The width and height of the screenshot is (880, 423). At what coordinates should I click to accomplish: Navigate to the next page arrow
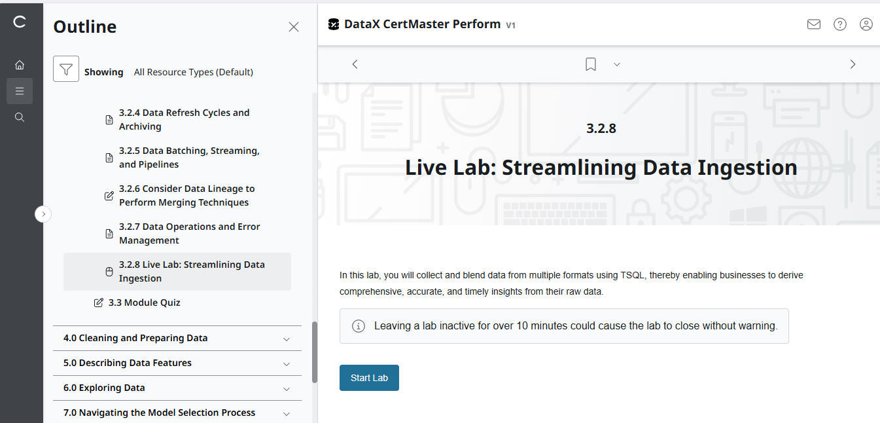point(853,64)
